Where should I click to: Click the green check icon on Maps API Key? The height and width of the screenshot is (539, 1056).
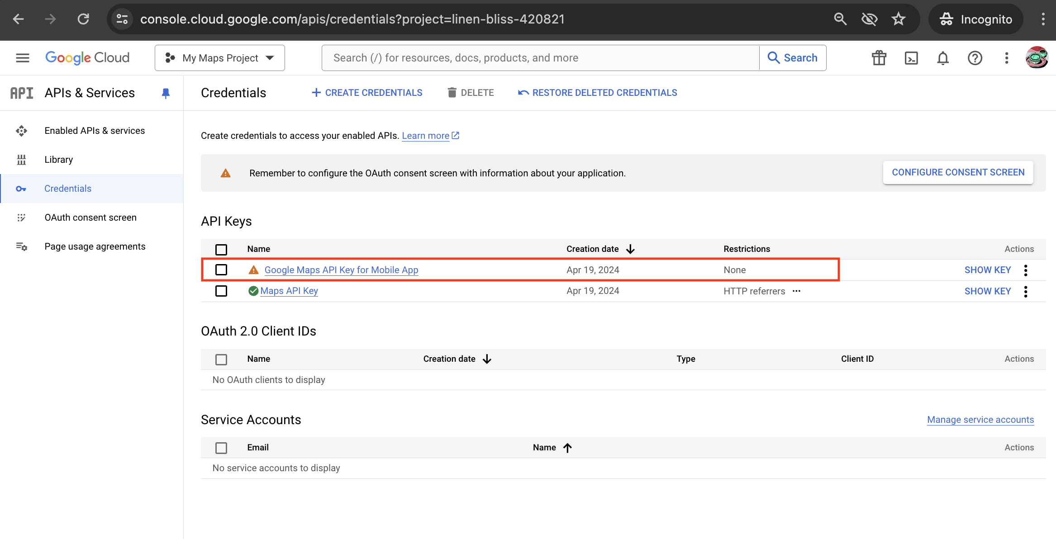(x=253, y=291)
